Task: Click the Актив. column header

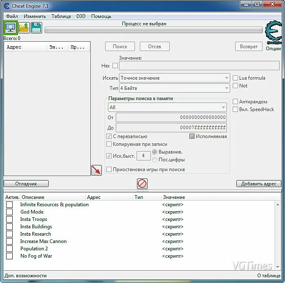Action: pos(12,197)
